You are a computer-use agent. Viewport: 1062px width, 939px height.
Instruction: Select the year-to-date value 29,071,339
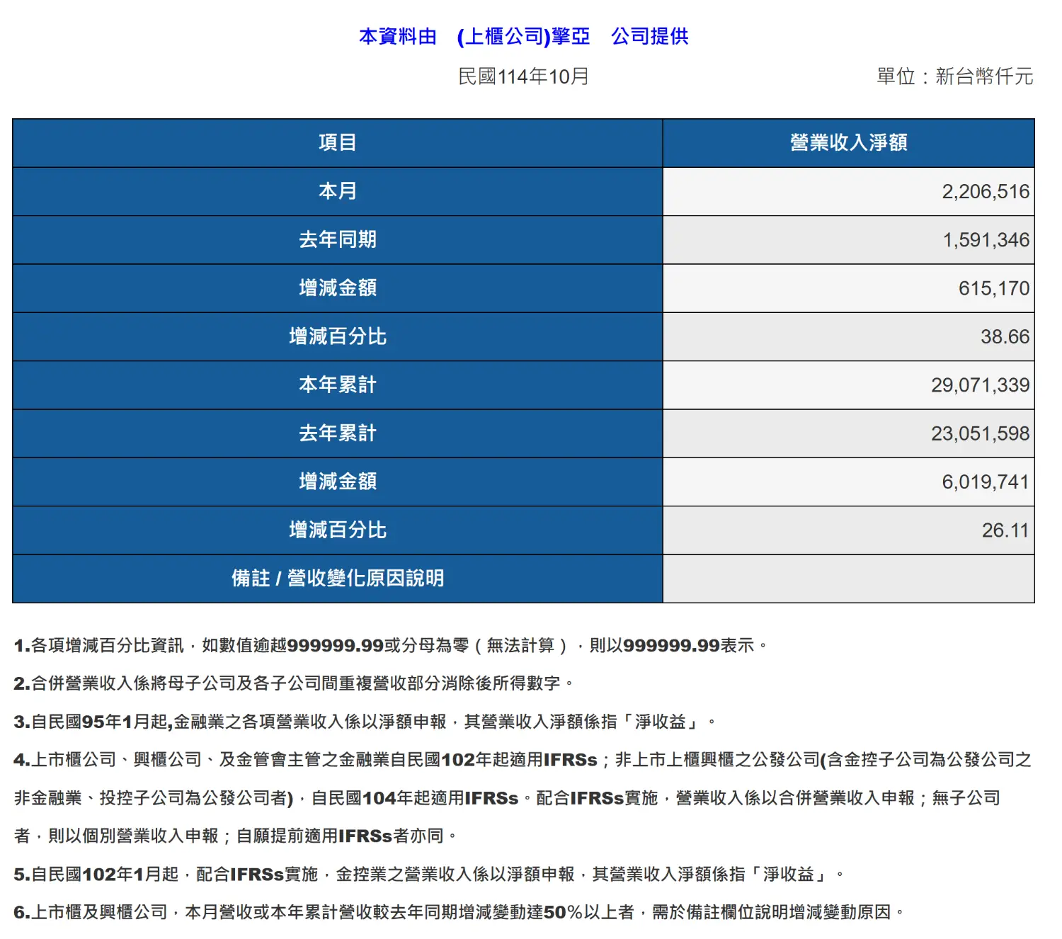click(x=980, y=385)
